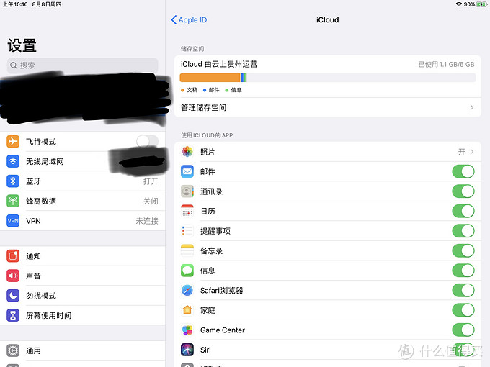Select 蜂窝数据 row showing 关闭

tap(83, 201)
